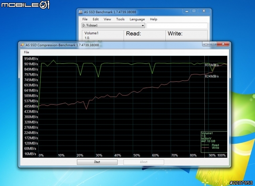Open View menu in AS SSD Benchmark
This screenshot has width=255, height=186.
coord(107,19)
